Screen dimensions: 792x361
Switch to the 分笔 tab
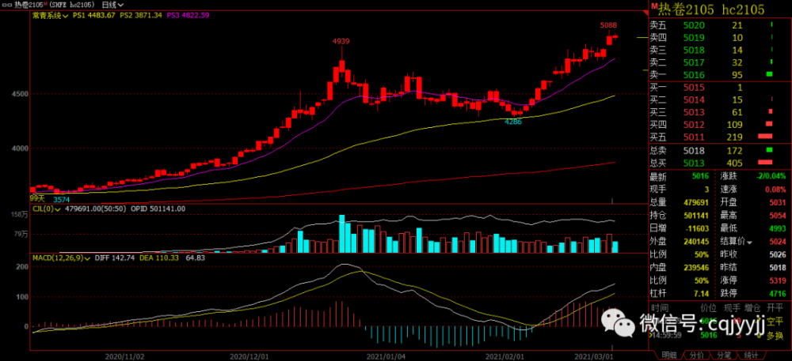pyautogui.click(x=723, y=355)
